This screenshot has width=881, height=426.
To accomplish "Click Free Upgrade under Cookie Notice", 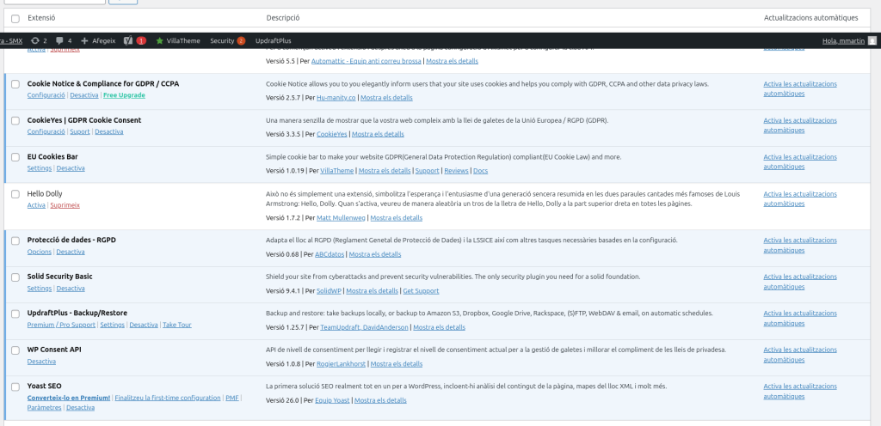I will 124,94.
